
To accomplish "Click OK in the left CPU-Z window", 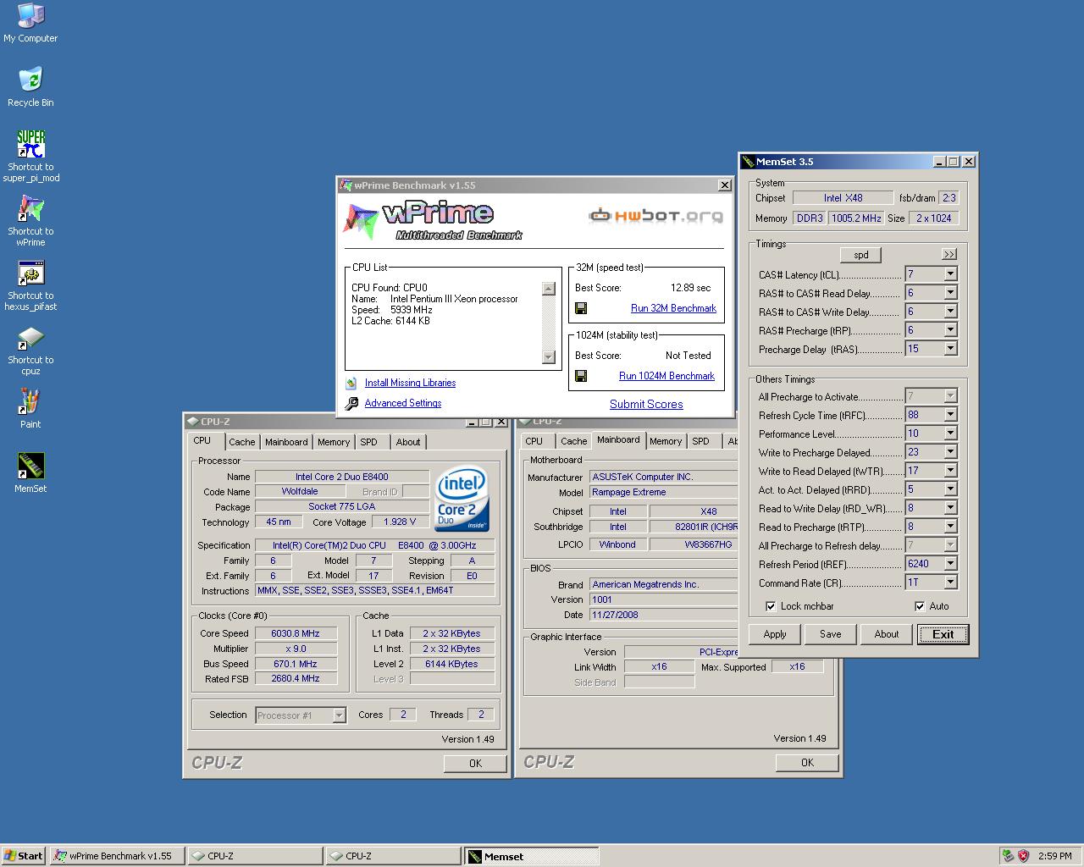I will pos(475,764).
